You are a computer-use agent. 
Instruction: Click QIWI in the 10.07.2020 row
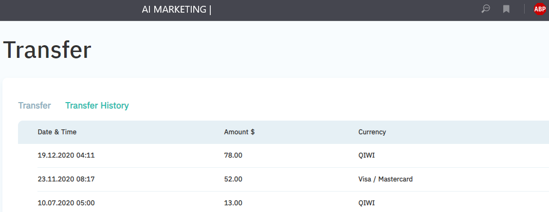[x=366, y=203]
